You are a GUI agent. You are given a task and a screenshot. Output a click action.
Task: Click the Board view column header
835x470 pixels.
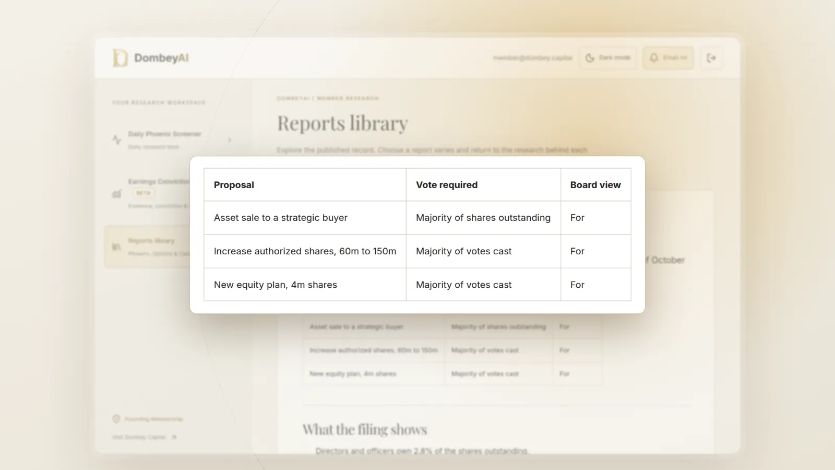596,185
